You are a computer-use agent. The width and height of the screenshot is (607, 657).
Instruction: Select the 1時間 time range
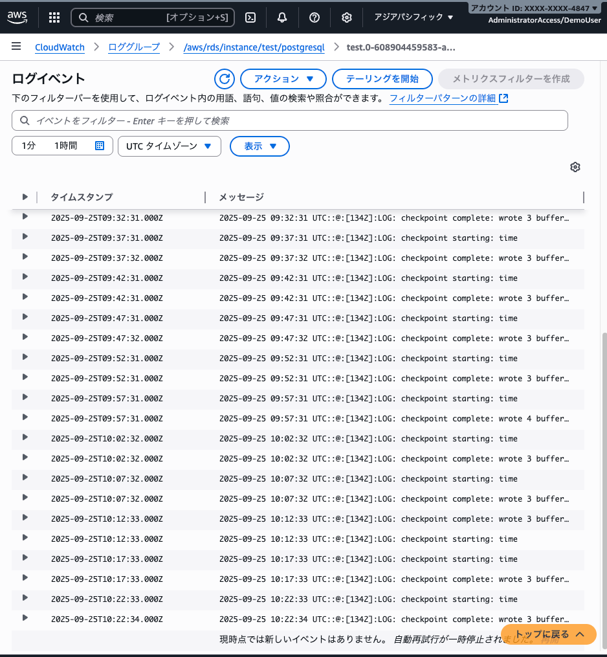pyautogui.click(x=66, y=146)
